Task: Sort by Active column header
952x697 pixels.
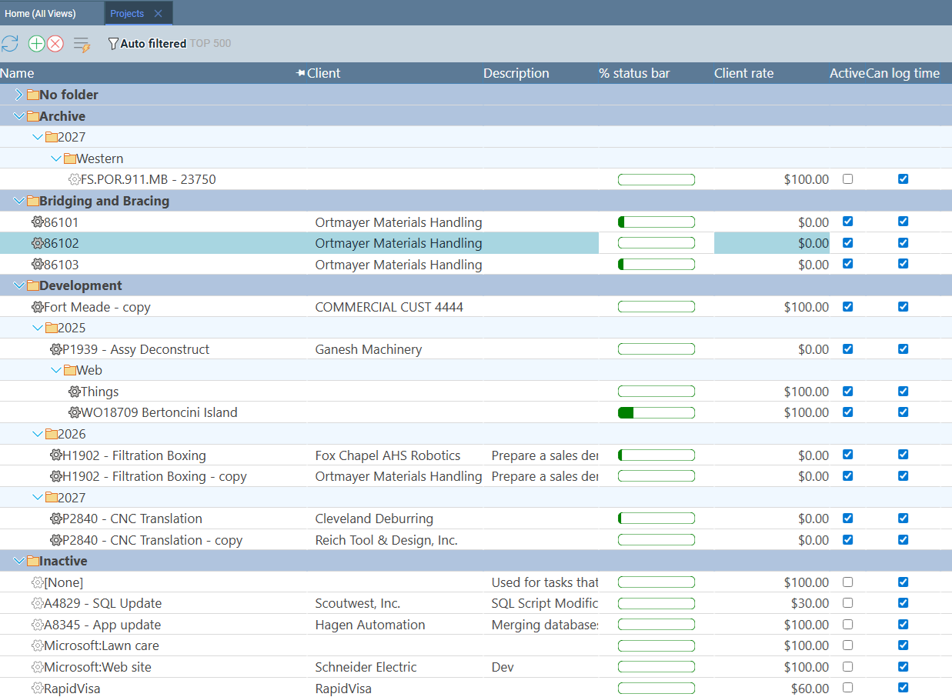Action: 847,73
